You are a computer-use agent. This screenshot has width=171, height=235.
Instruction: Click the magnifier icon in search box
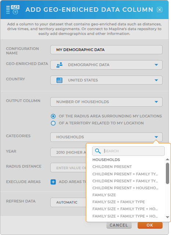point(98,151)
